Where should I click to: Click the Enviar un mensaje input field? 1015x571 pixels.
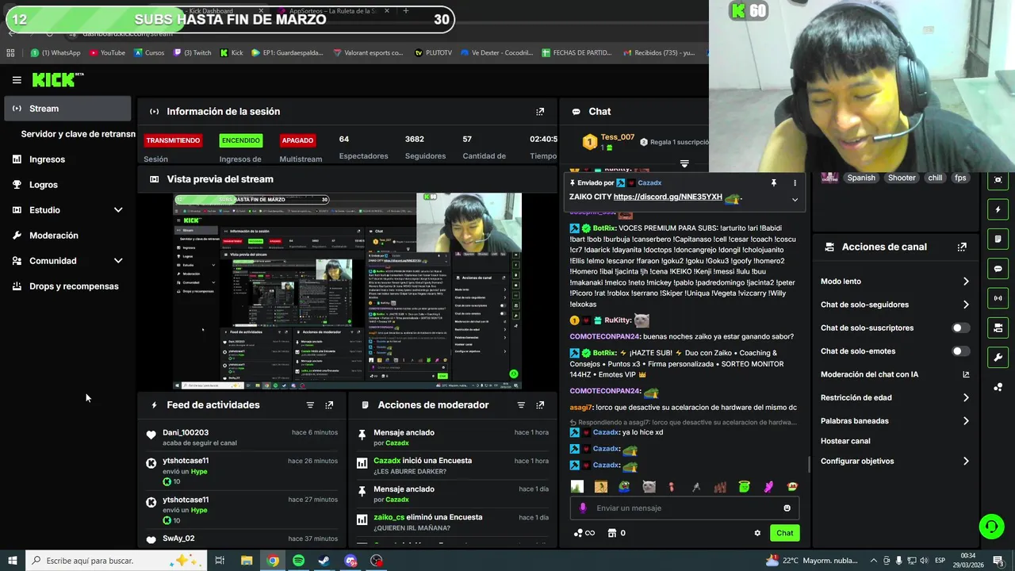[x=684, y=508]
